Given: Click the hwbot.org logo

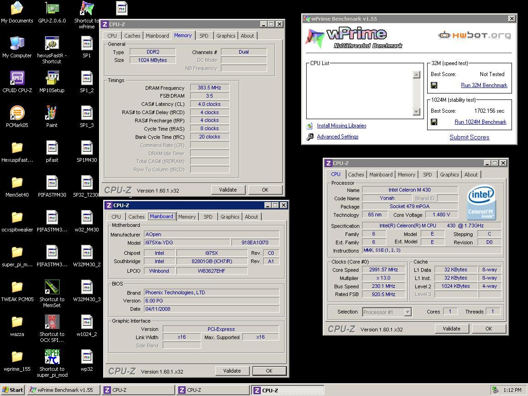Looking at the screenshot, I should coord(474,35).
